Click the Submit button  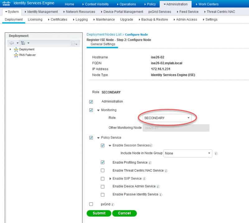(x=99, y=213)
